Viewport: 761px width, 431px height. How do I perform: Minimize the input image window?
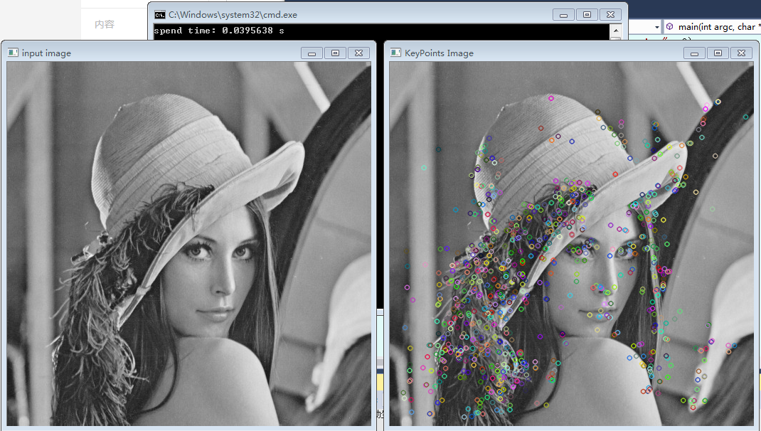[x=312, y=53]
